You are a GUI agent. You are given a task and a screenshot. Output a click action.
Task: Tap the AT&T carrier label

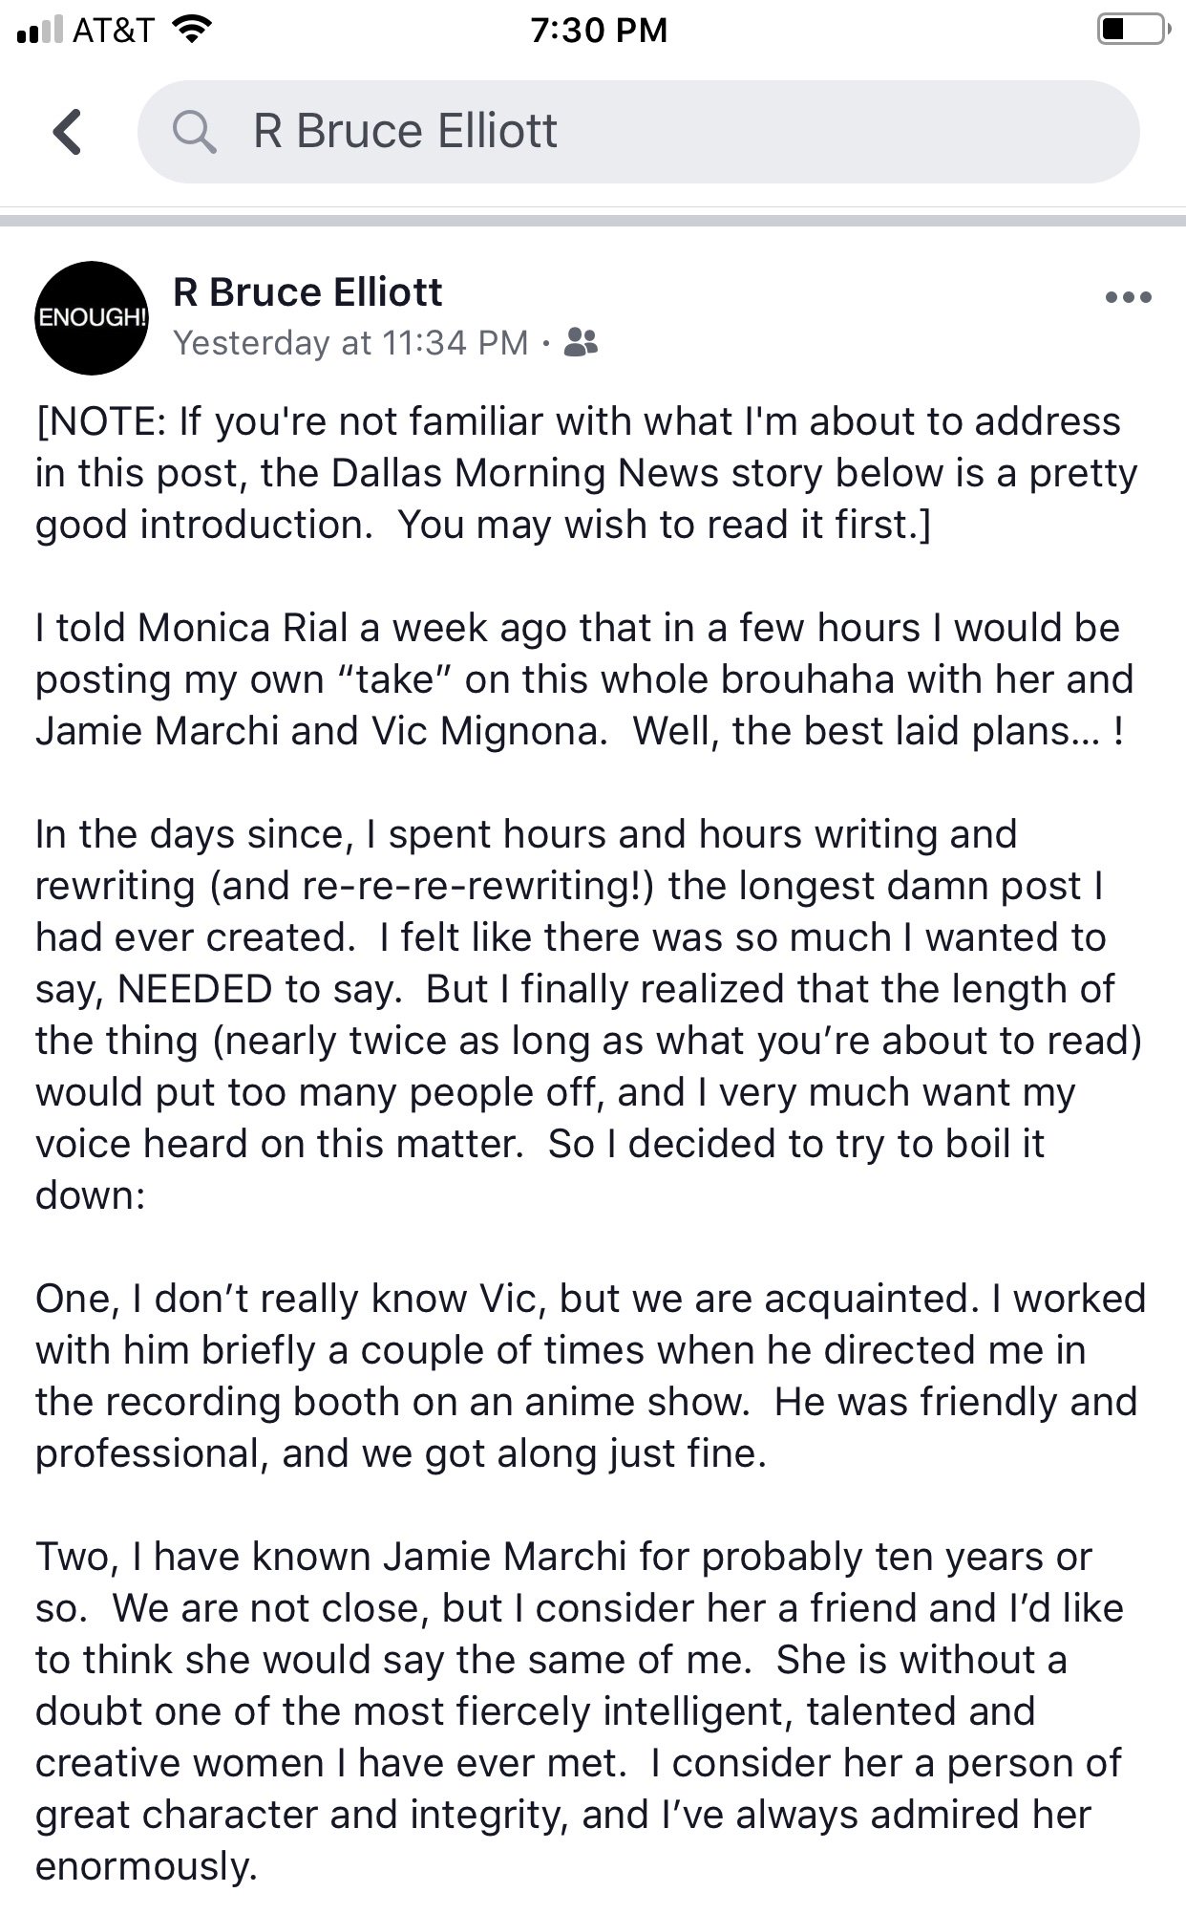tap(114, 31)
